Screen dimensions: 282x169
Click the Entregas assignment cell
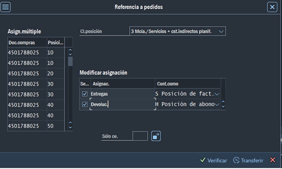click(123, 94)
